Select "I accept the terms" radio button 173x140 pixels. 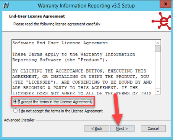click(15, 101)
